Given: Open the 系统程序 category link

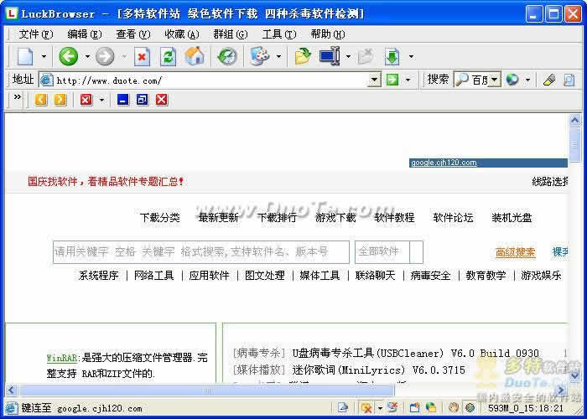Looking at the screenshot, I should (x=98, y=276).
